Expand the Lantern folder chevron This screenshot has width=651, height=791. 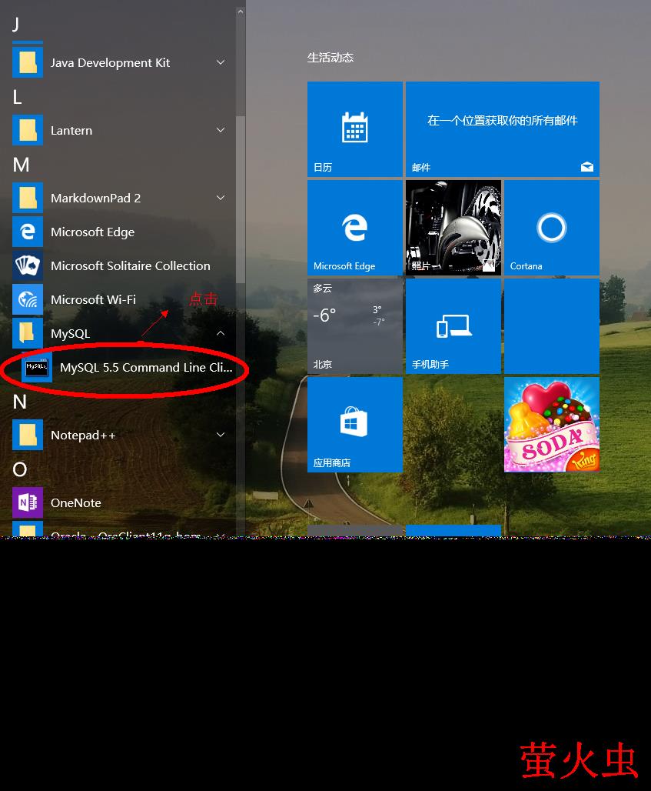(221, 131)
